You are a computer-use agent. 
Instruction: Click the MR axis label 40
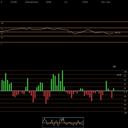pyautogui.click(x=125, y=84)
